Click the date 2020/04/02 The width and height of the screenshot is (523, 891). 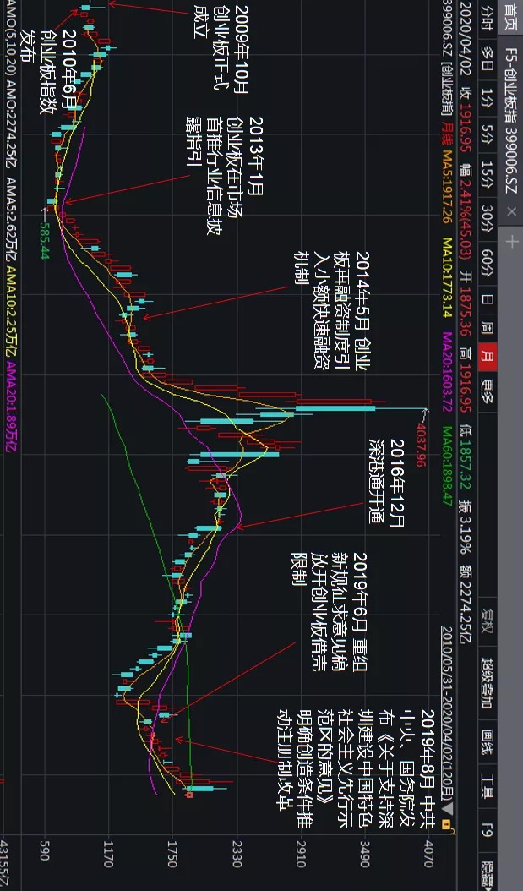pyautogui.click(x=466, y=41)
